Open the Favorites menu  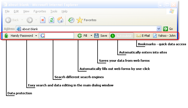point(40,11)
